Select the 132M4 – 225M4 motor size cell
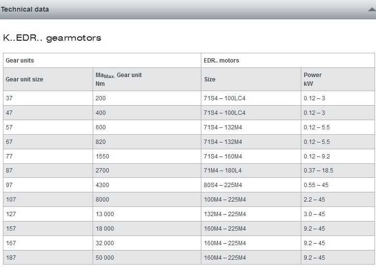 251,214
